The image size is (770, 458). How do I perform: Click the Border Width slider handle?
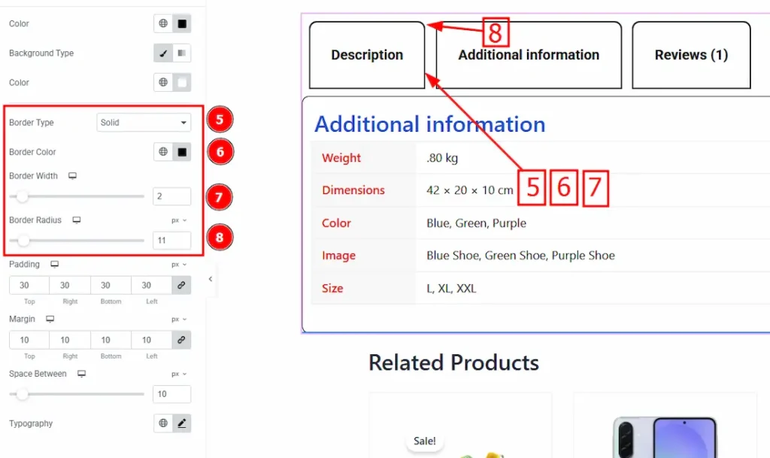[23, 197]
